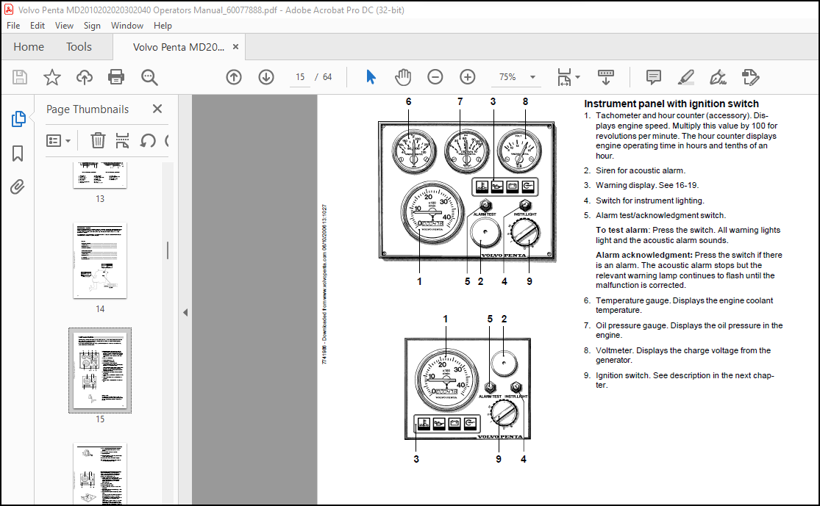
Task: Click the stamp tool icon
Action: coord(750,77)
